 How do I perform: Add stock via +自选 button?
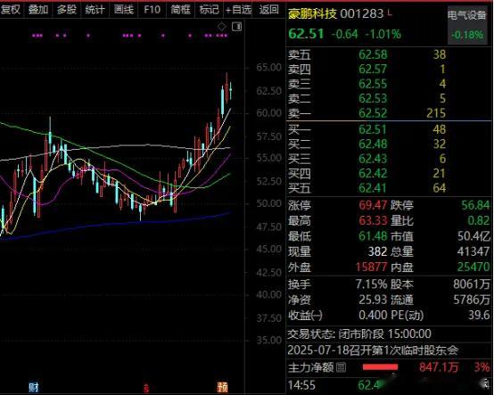238,10
